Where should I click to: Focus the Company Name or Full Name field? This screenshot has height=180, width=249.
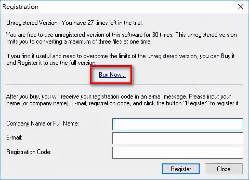pyautogui.click(x=178, y=124)
